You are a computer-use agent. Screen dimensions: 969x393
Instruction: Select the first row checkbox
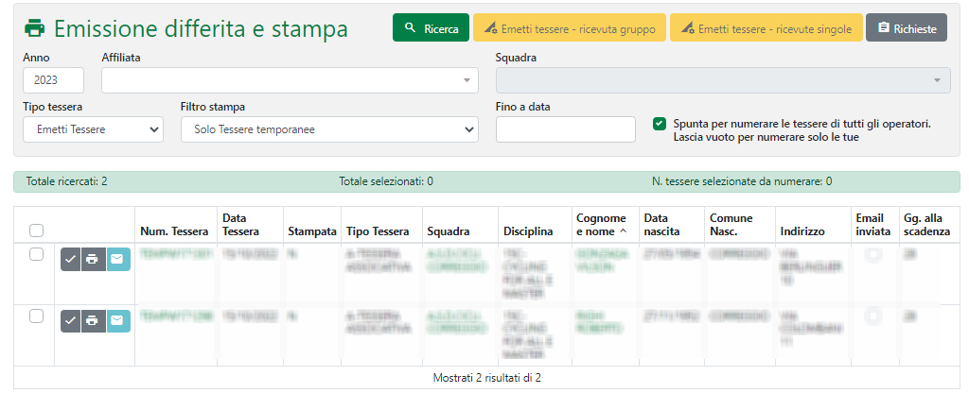click(x=36, y=254)
